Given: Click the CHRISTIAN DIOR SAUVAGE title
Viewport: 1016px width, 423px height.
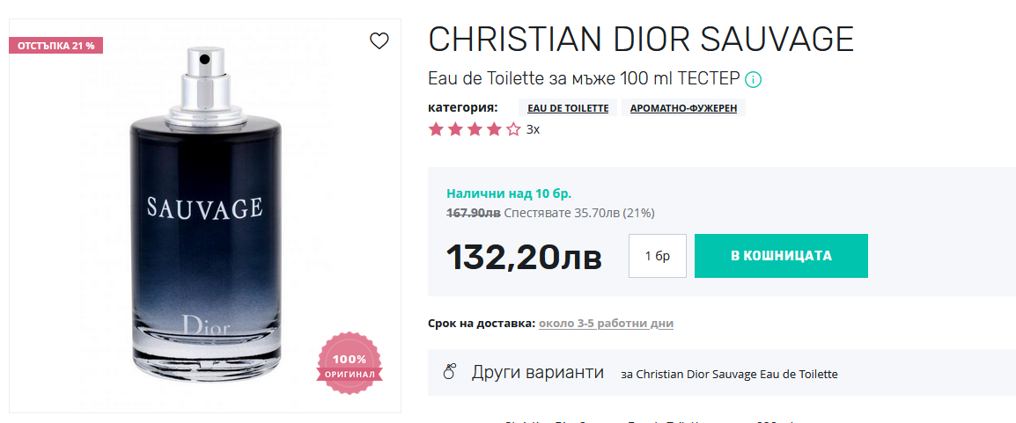Looking at the screenshot, I should click(x=641, y=40).
